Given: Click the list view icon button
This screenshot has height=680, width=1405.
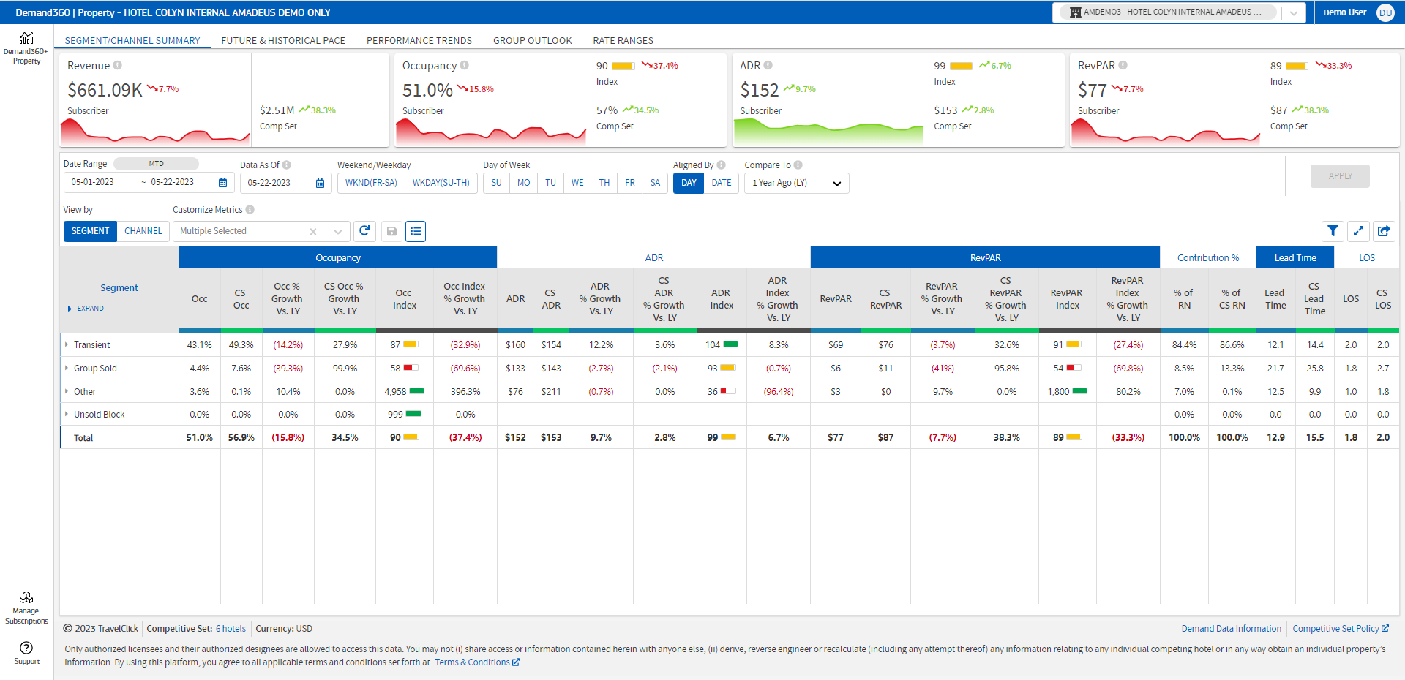Looking at the screenshot, I should pyautogui.click(x=416, y=231).
